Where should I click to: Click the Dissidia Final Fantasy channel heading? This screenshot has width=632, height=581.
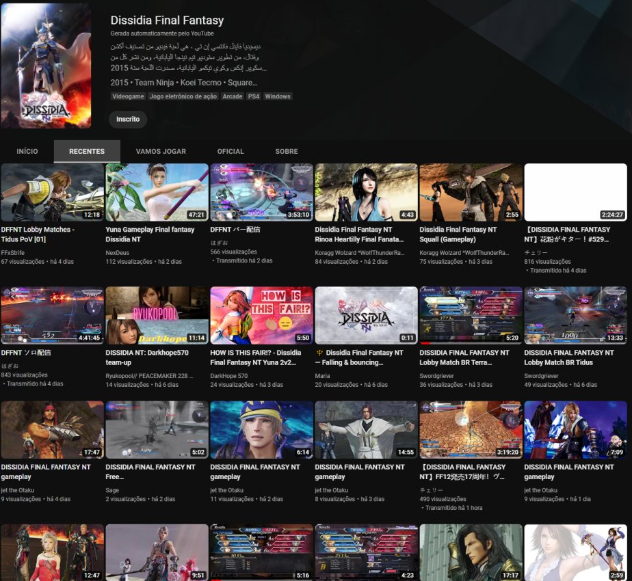tap(167, 20)
